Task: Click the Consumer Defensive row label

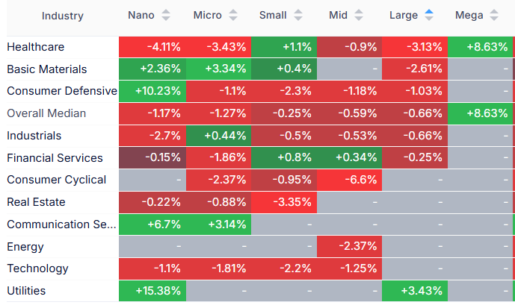Action: click(x=62, y=91)
